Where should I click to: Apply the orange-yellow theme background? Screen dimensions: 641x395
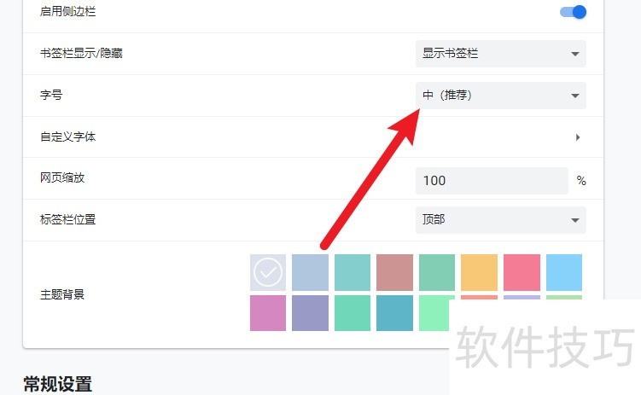479,272
